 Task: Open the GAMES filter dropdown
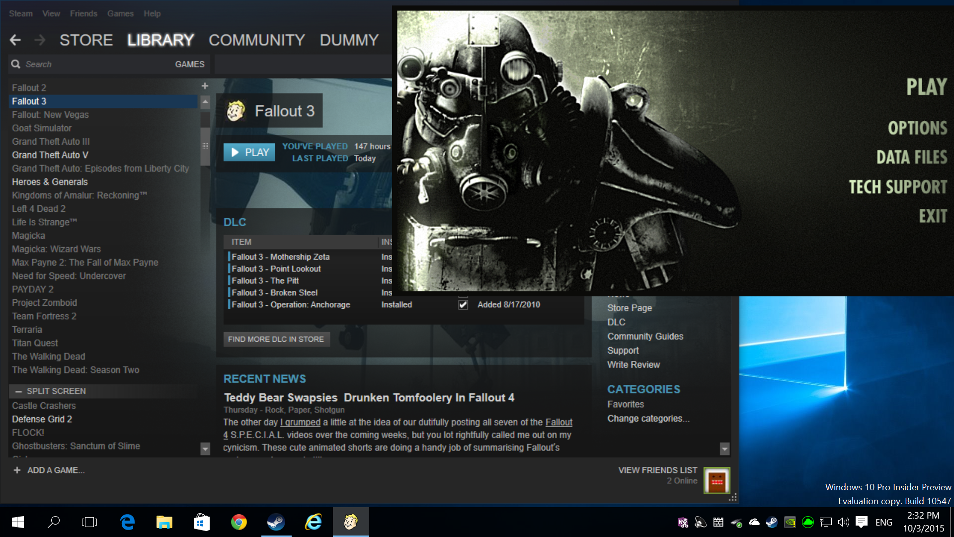coord(189,64)
